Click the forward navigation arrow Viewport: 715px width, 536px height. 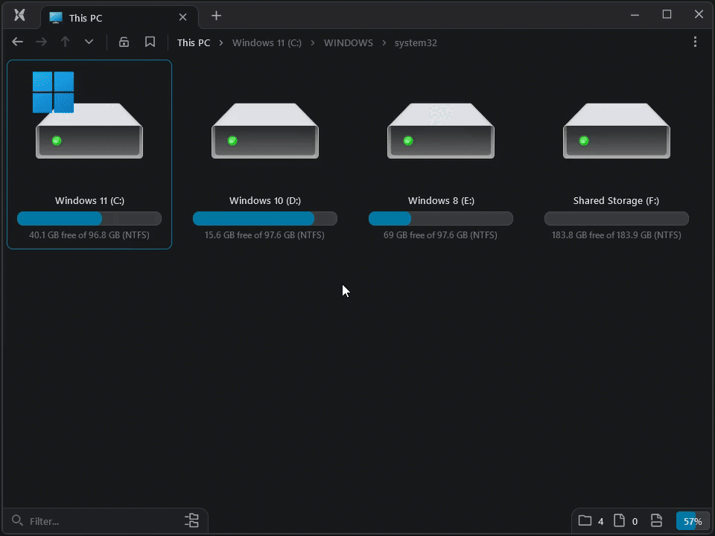point(41,42)
